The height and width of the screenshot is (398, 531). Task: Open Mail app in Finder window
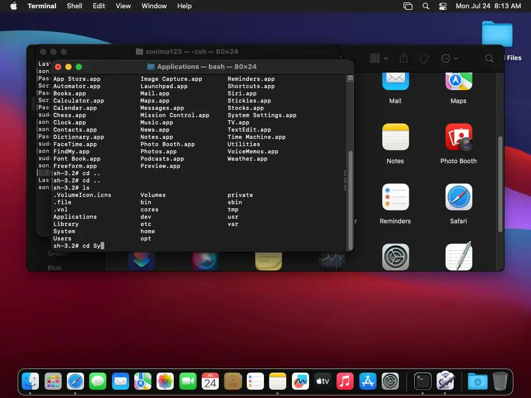pyautogui.click(x=395, y=88)
